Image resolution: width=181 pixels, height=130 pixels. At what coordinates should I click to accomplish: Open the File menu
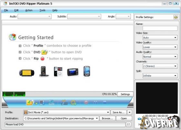6,10
